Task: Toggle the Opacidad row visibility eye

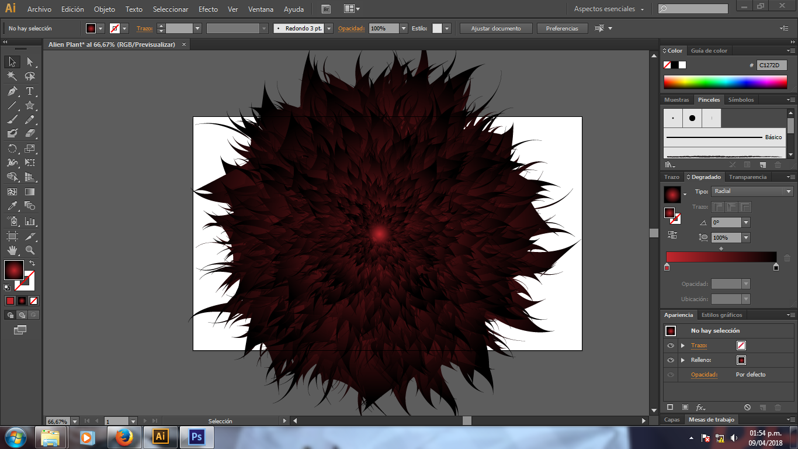Action: [x=671, y=375]
